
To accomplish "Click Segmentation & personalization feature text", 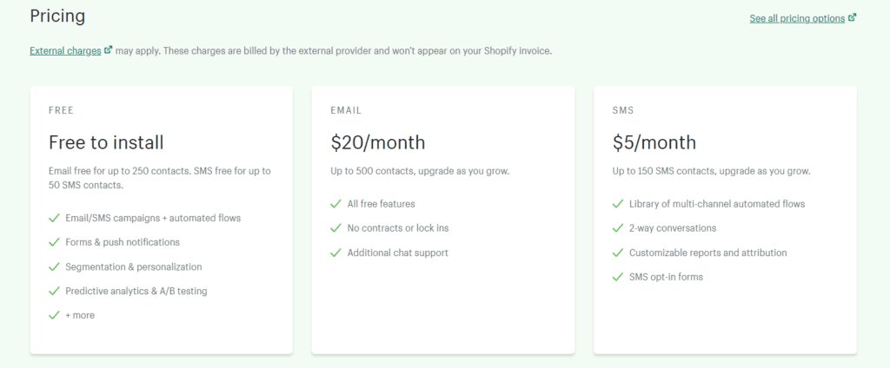I will (x=133, y=266).
